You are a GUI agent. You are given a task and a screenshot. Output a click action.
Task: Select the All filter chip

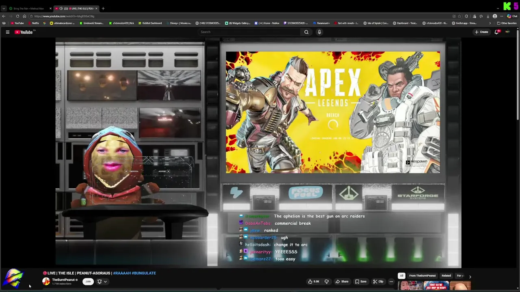tap(401, 276)
